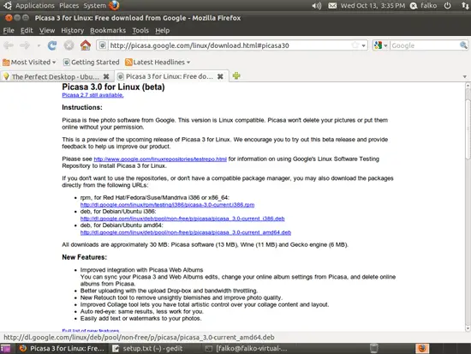Click the site identity icon in URL bar
Viewport: 471px width, 354px height.
pos(103,45)
